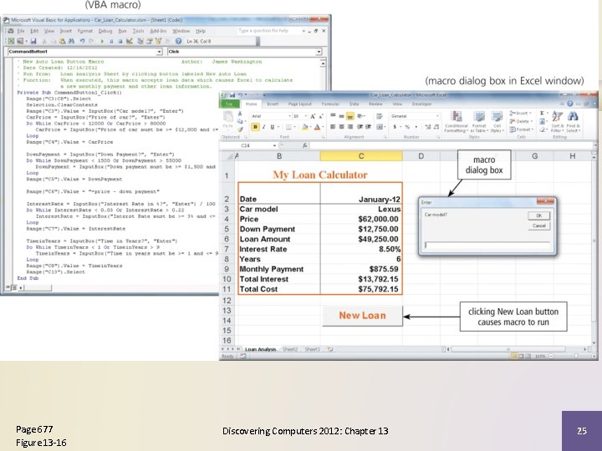Click cell showing Lexus
Screen dimensions: 602x451
point(361,209)
